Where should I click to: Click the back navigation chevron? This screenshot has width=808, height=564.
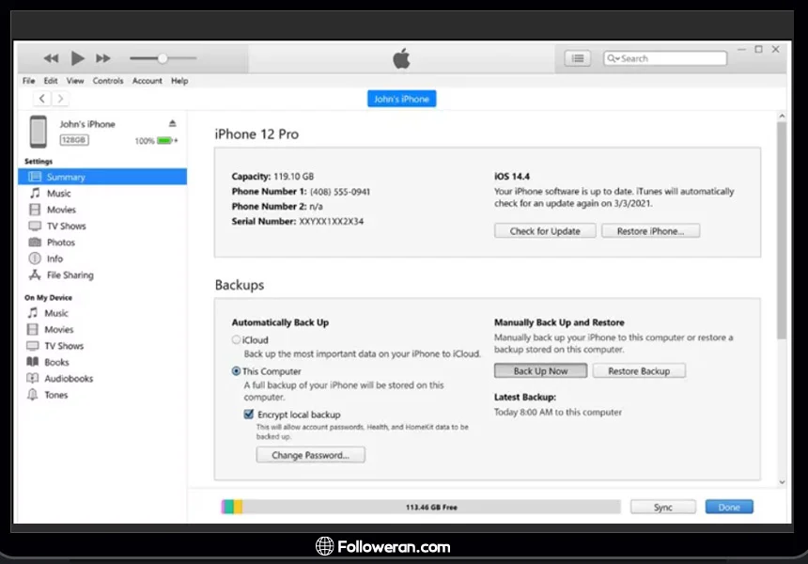[x=42, y=99]
